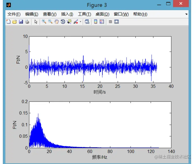196x164 pixels.
Task: Select the Edit Plot arrow tool
Action: click(36, 22)
